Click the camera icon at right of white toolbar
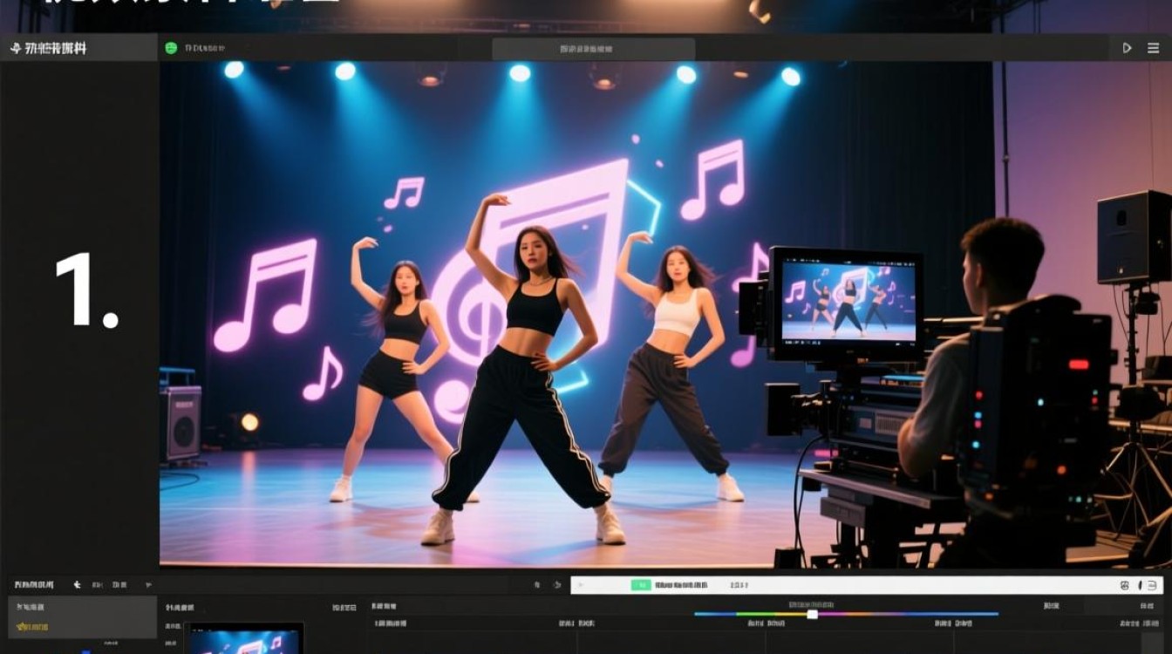Viewport: 1172px width, 654px height. pyautogui.click(x=1124, y=585)
